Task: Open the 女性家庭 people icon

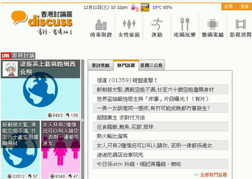Action: coord(129,24)
